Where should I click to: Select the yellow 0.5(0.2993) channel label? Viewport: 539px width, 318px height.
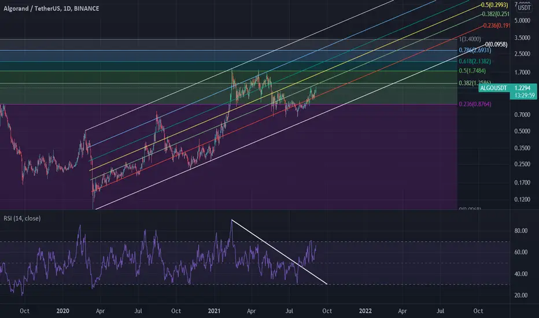point(494,5)
